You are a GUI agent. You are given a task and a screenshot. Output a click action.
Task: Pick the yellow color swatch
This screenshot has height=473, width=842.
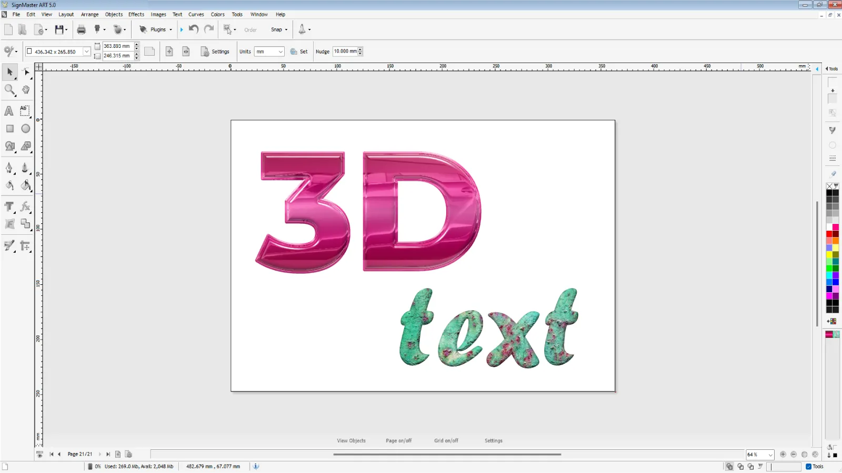click(x=829, y=254)
